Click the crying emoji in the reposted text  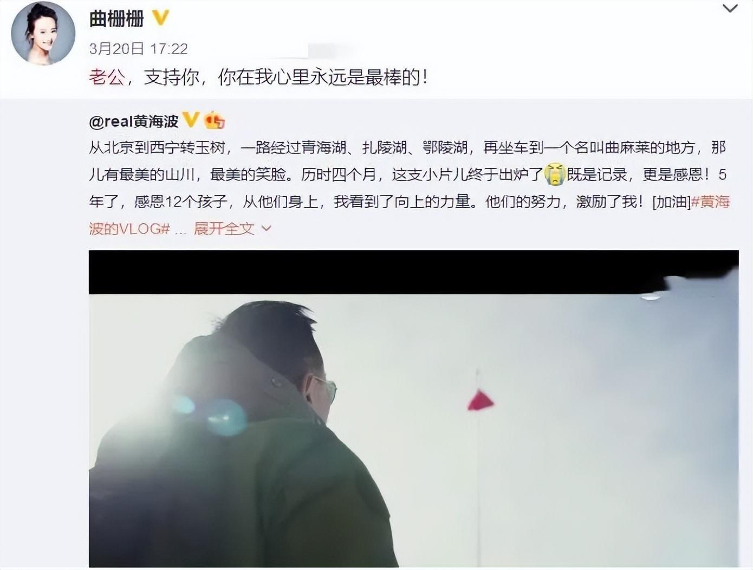(x=555, y=174)
